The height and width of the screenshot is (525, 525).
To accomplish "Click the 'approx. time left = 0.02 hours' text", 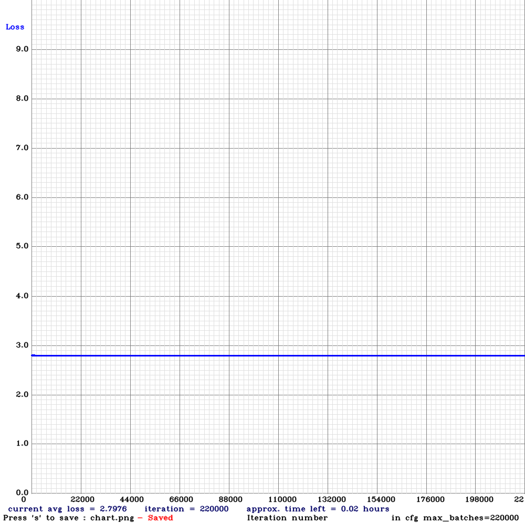I will 318,509.
